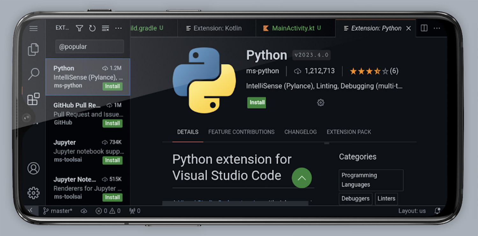Open the Explorer files view
Viewport: 478px width, 236px height.
coord(33,50)
